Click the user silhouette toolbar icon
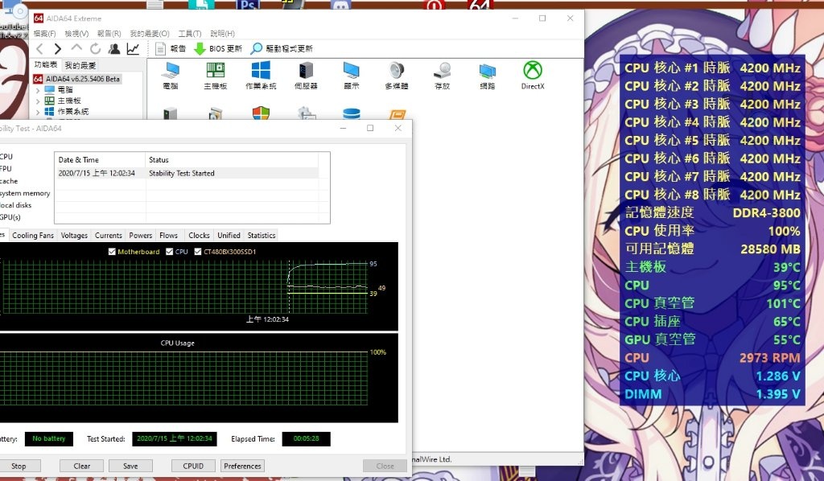 tap(114, 49)
